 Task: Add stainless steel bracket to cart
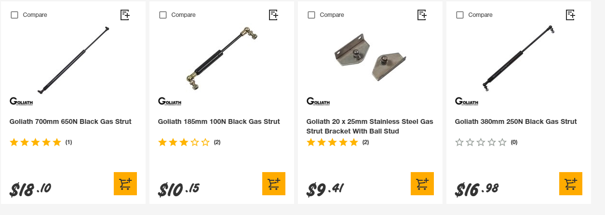pyautogui.click(x=422, y=184)
